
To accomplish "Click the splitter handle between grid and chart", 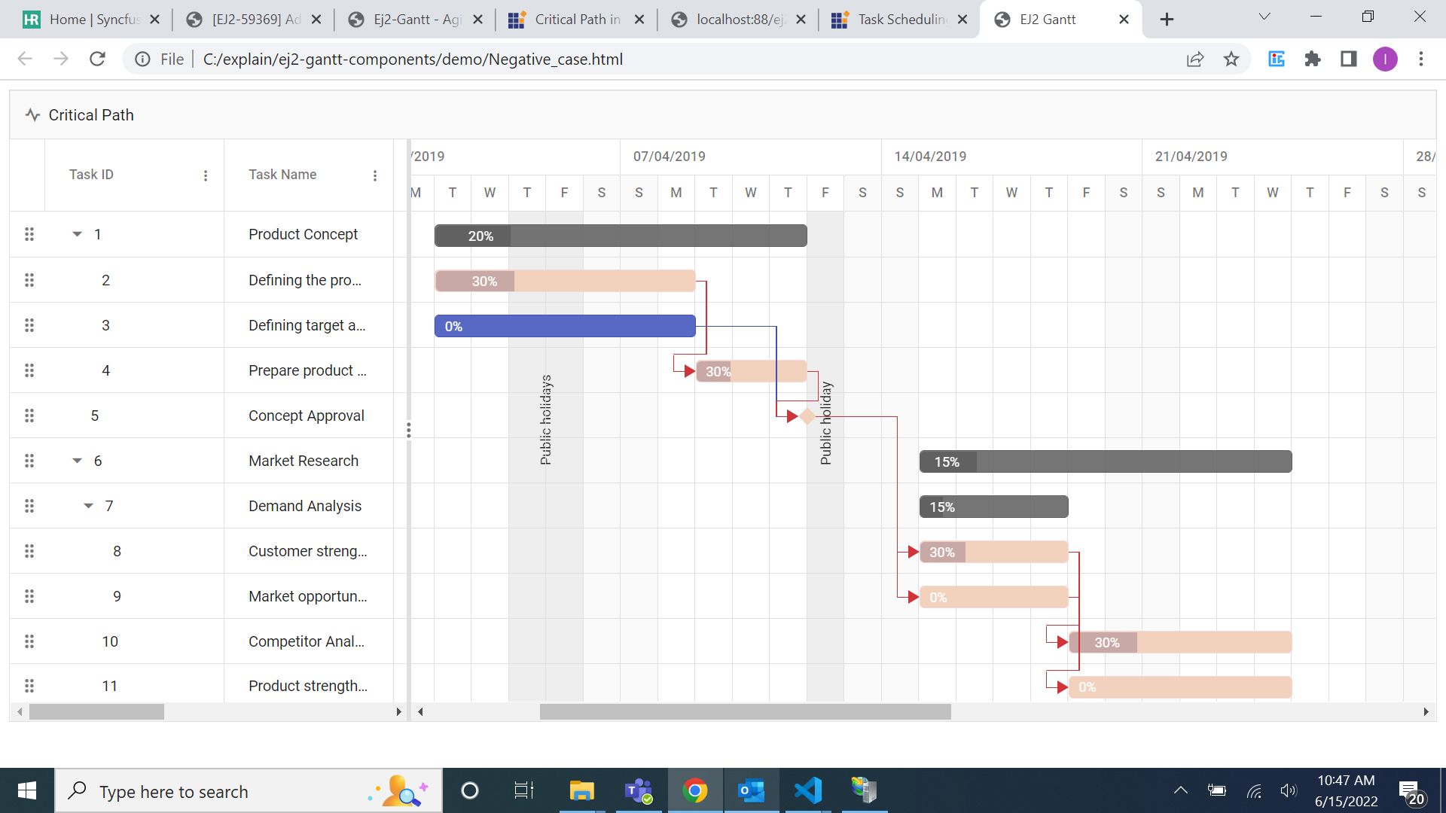I will [x=409, y=430].
